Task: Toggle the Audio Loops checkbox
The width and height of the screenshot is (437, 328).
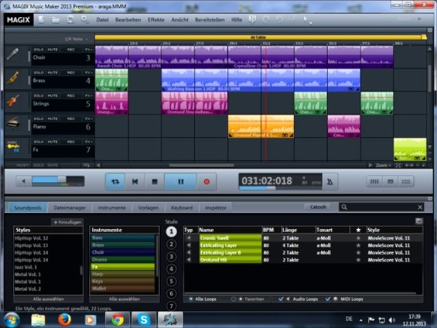Action: coord(281,299)
